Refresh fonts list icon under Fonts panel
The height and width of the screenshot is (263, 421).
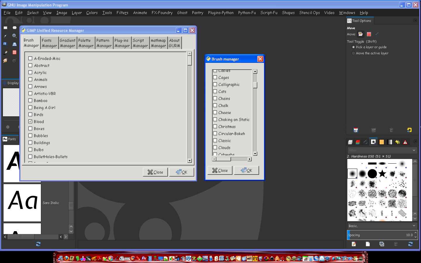click(38, 244)
